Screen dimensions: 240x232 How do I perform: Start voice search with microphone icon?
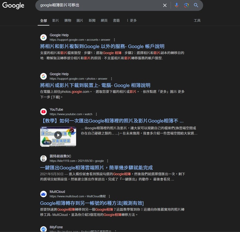point(177,5)
